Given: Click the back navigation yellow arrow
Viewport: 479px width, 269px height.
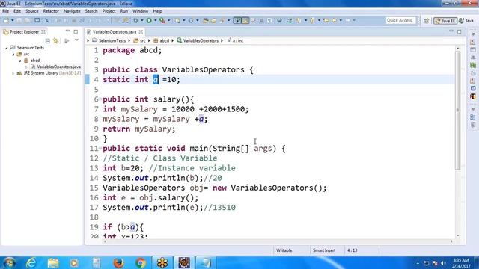Looking at the screenshot, I should (x=335, y=20).
